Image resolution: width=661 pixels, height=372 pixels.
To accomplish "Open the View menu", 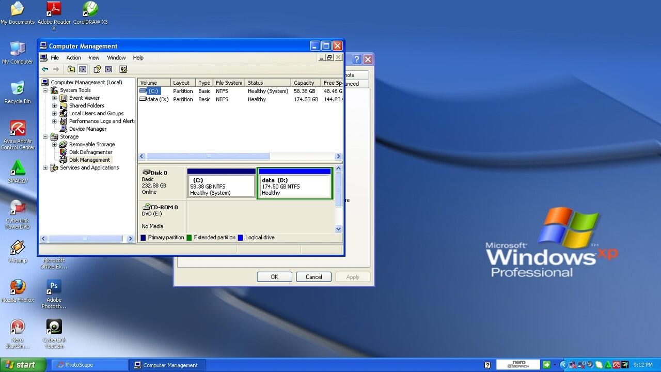I will click(94, 58).
